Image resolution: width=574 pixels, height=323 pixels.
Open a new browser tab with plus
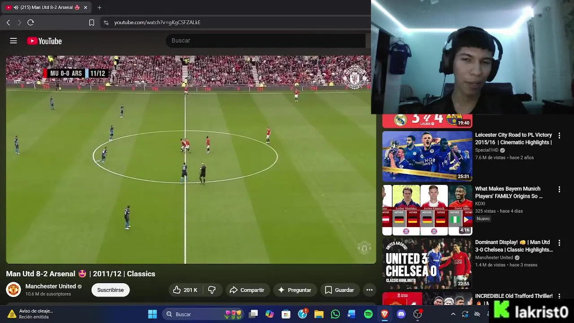pyautogui.click(x=100, y=7)
